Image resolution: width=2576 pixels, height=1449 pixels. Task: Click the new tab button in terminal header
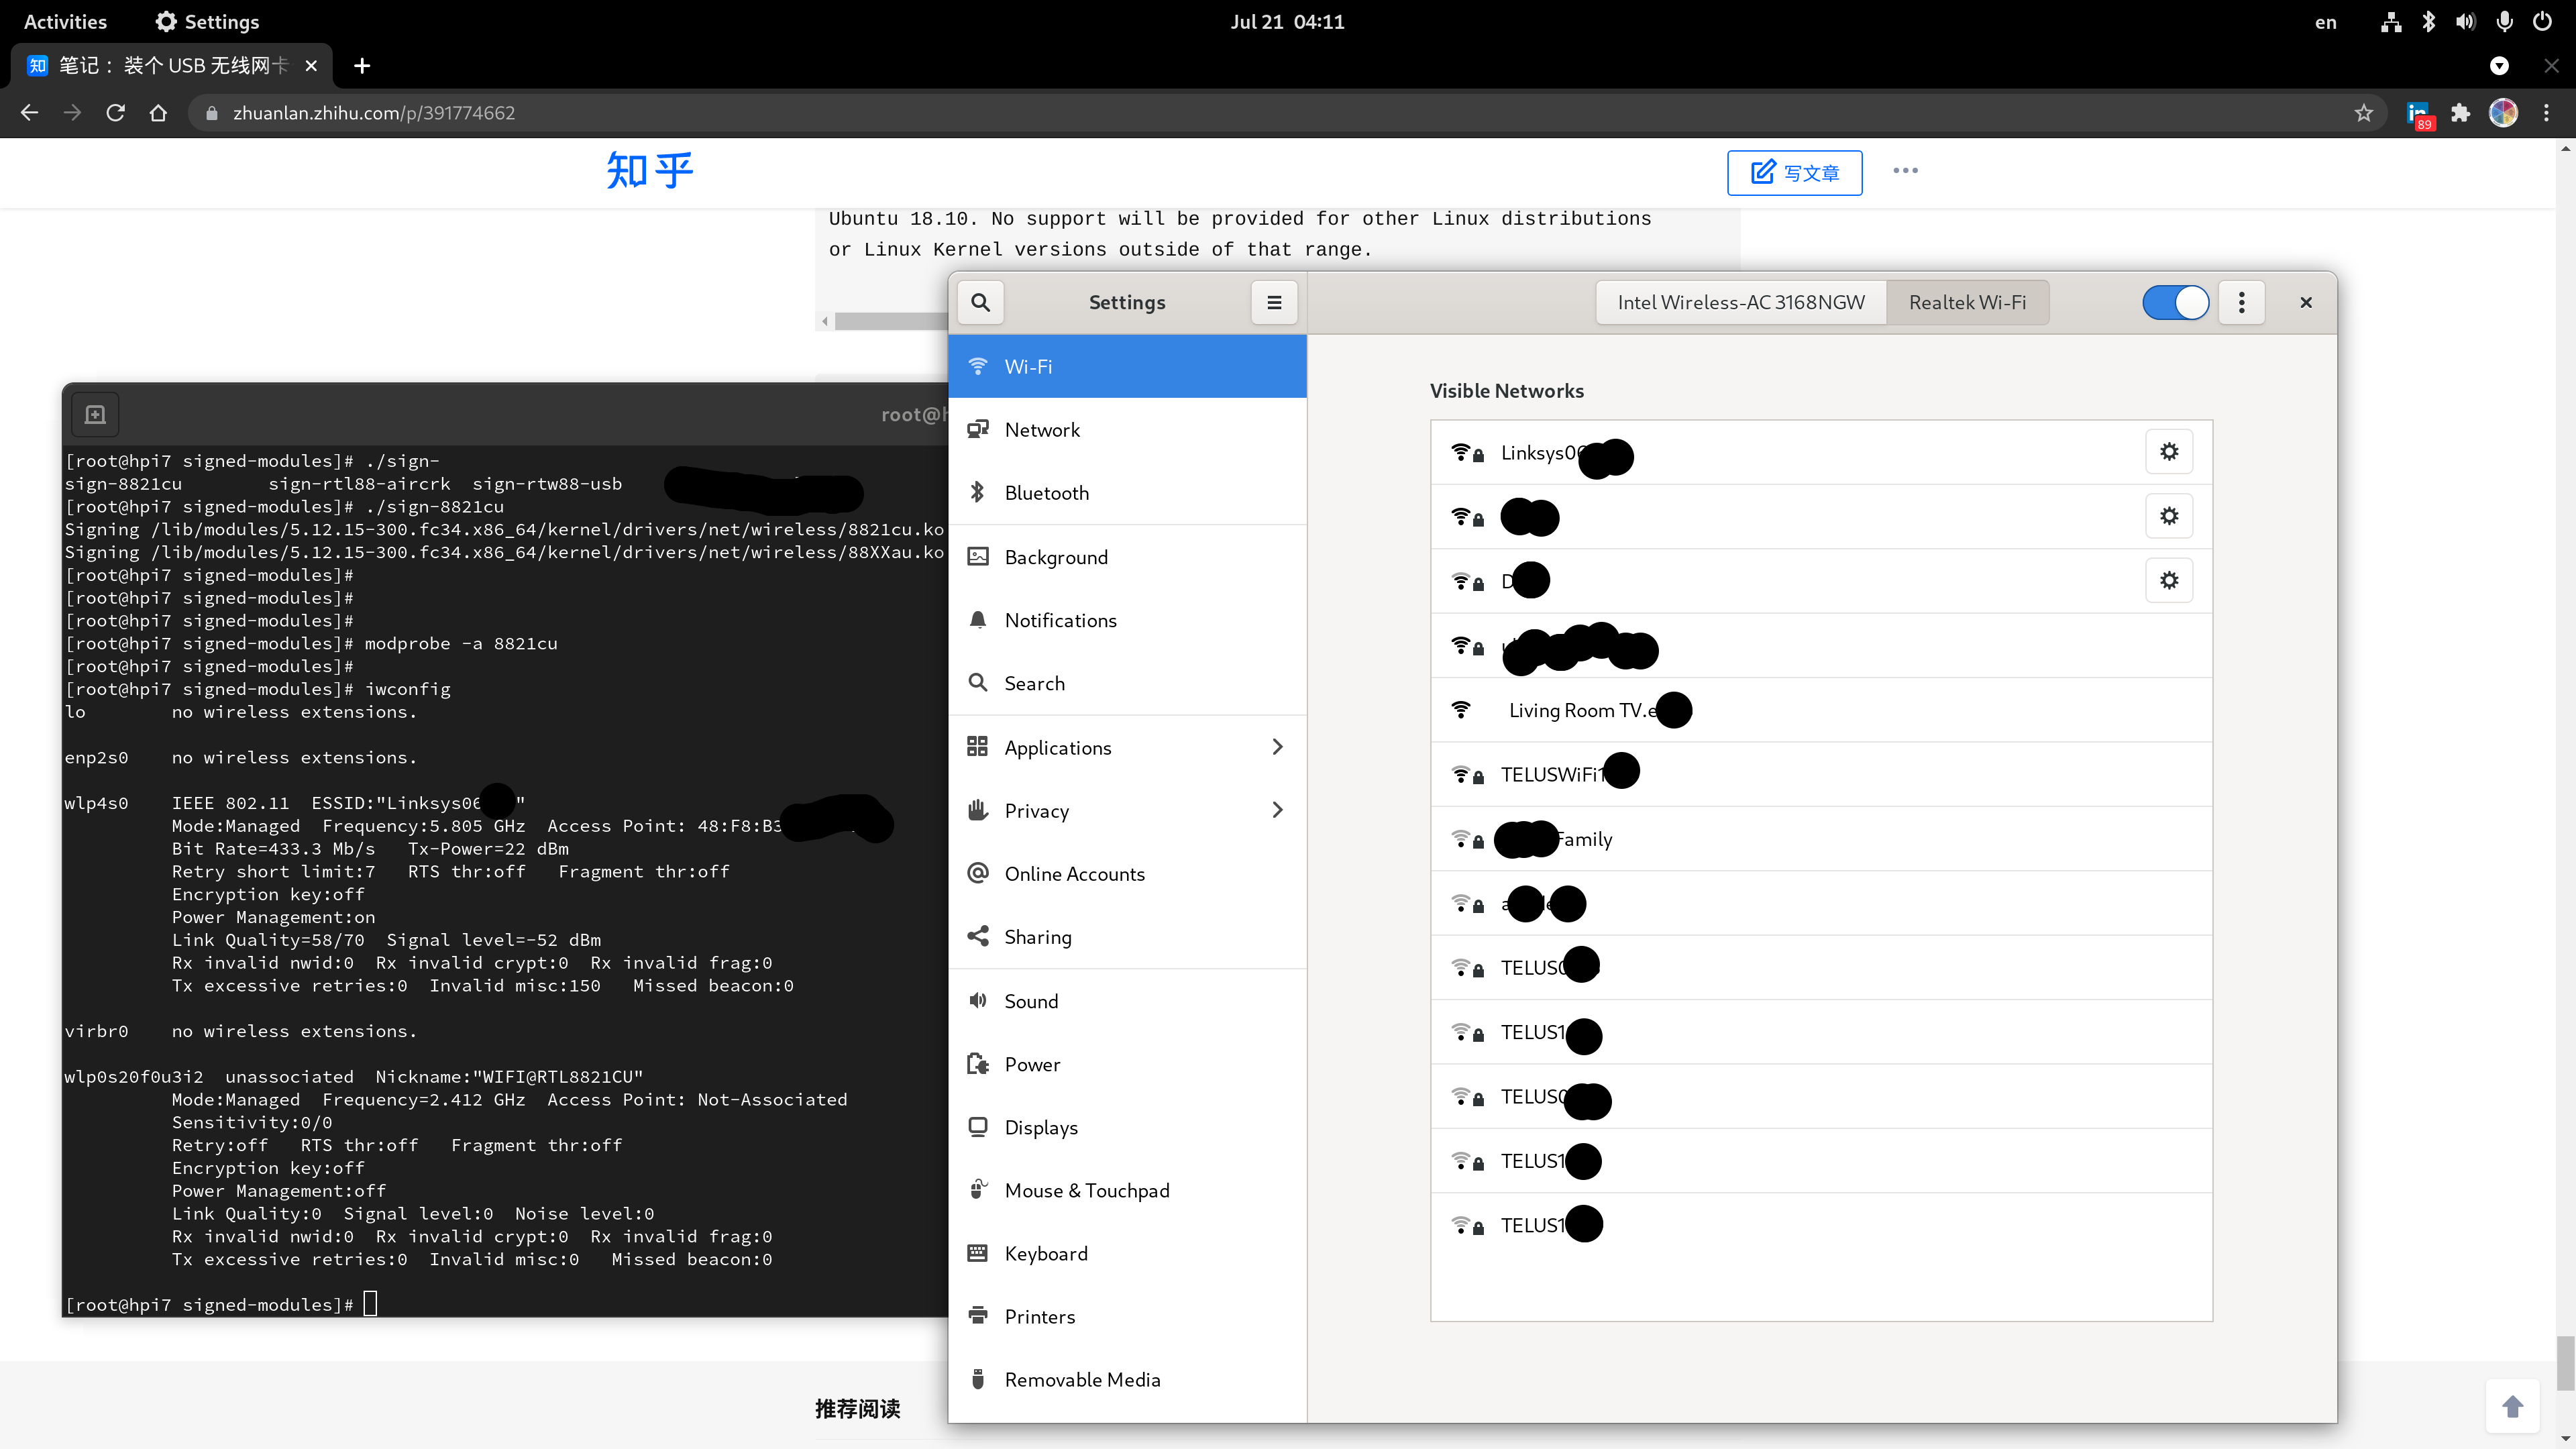click(x=95, y=414)
